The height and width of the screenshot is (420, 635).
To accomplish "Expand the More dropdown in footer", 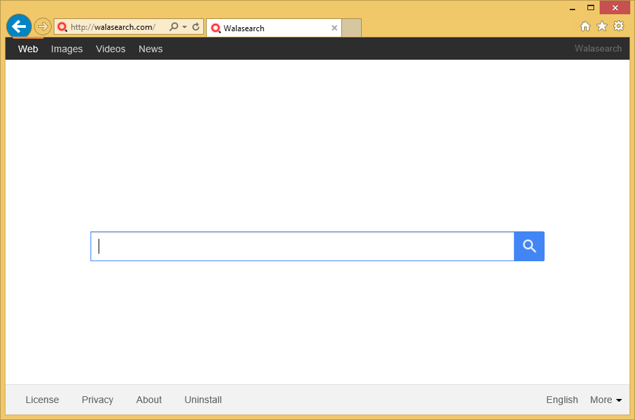I will click(605, 400).
